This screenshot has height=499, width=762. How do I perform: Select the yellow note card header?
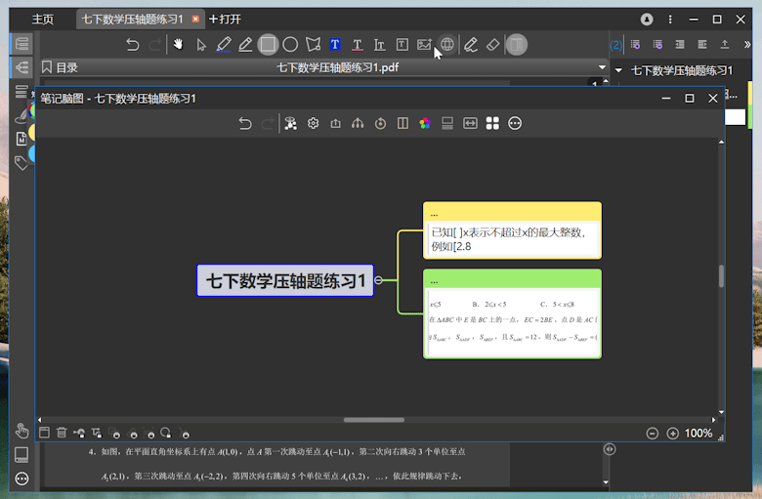[x=512, y=212]
